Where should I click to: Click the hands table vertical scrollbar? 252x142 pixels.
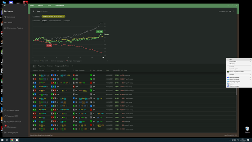tap(236, 92)
